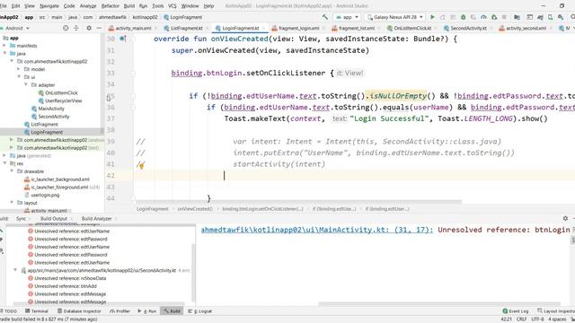Screen dimensions: 575x323
Task: Click the editor horizontal scrollbar
Action: coord(298,201)
